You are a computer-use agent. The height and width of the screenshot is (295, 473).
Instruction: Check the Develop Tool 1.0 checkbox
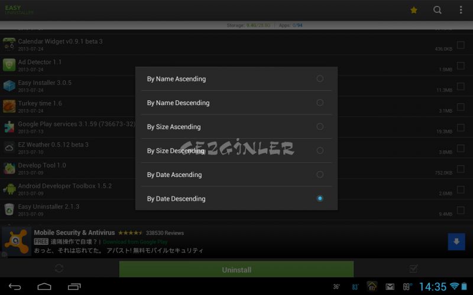pyautogui.click(x=461, y=169)
